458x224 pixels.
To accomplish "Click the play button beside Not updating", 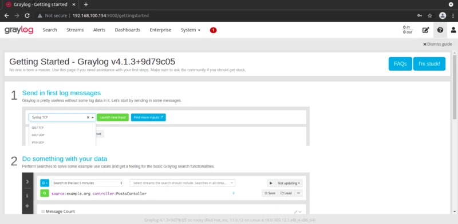I will (271, 183).
